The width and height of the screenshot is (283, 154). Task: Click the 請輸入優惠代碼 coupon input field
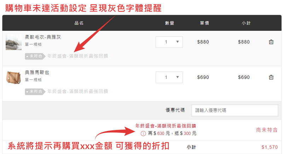[x=235, y=110]
